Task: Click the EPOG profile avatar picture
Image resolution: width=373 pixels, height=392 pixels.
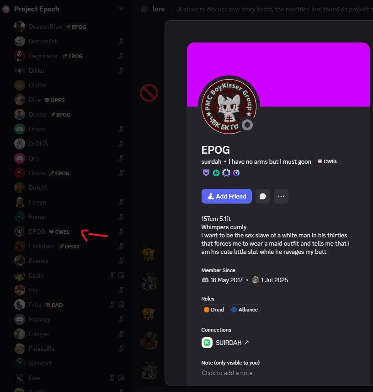Action: point(229,107)
